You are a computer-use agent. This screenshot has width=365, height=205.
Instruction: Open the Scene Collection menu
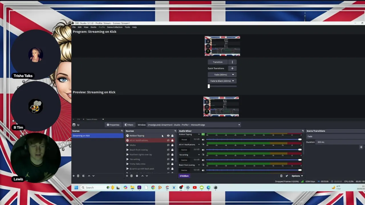click(115, 27)
